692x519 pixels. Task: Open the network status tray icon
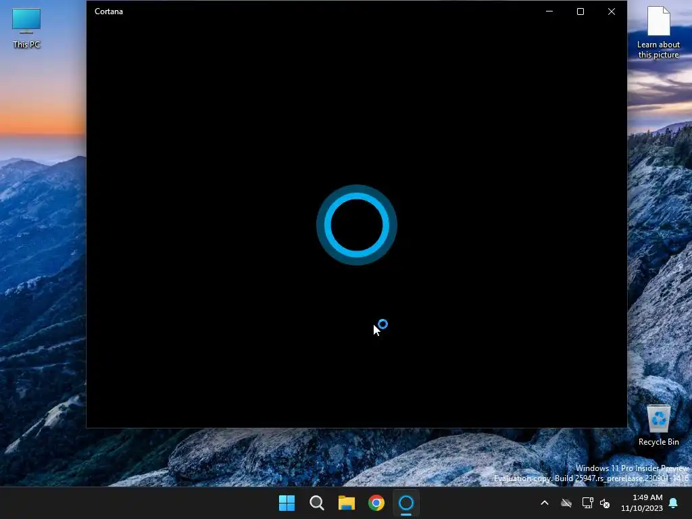[x=587, y=503]
